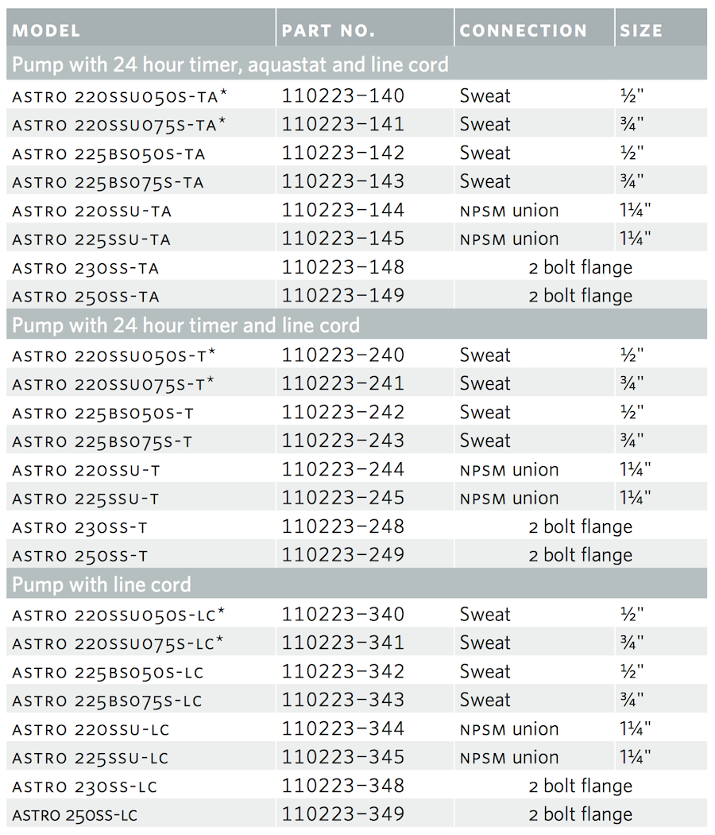The image size is (715, 835).
Task: Select model ASTRO 250SS-TA
Action: (86, 297)
